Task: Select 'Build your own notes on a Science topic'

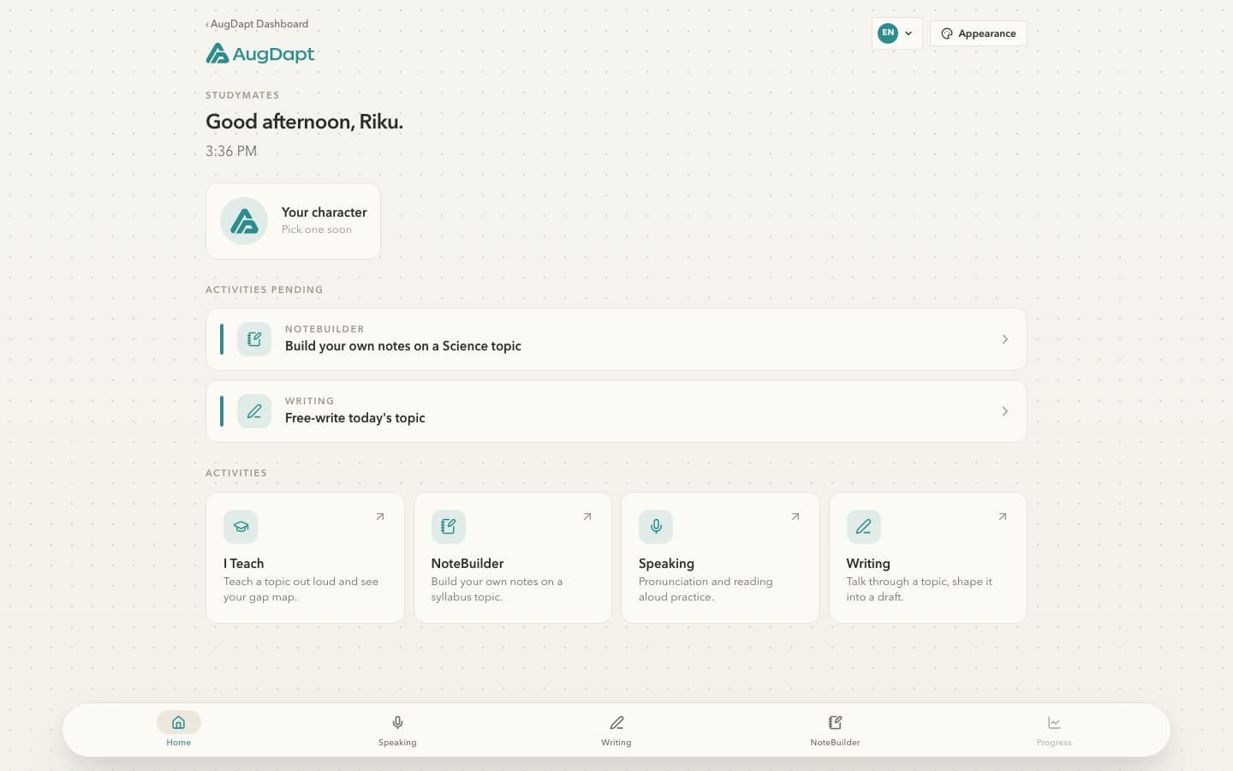Action: point(616,339)
